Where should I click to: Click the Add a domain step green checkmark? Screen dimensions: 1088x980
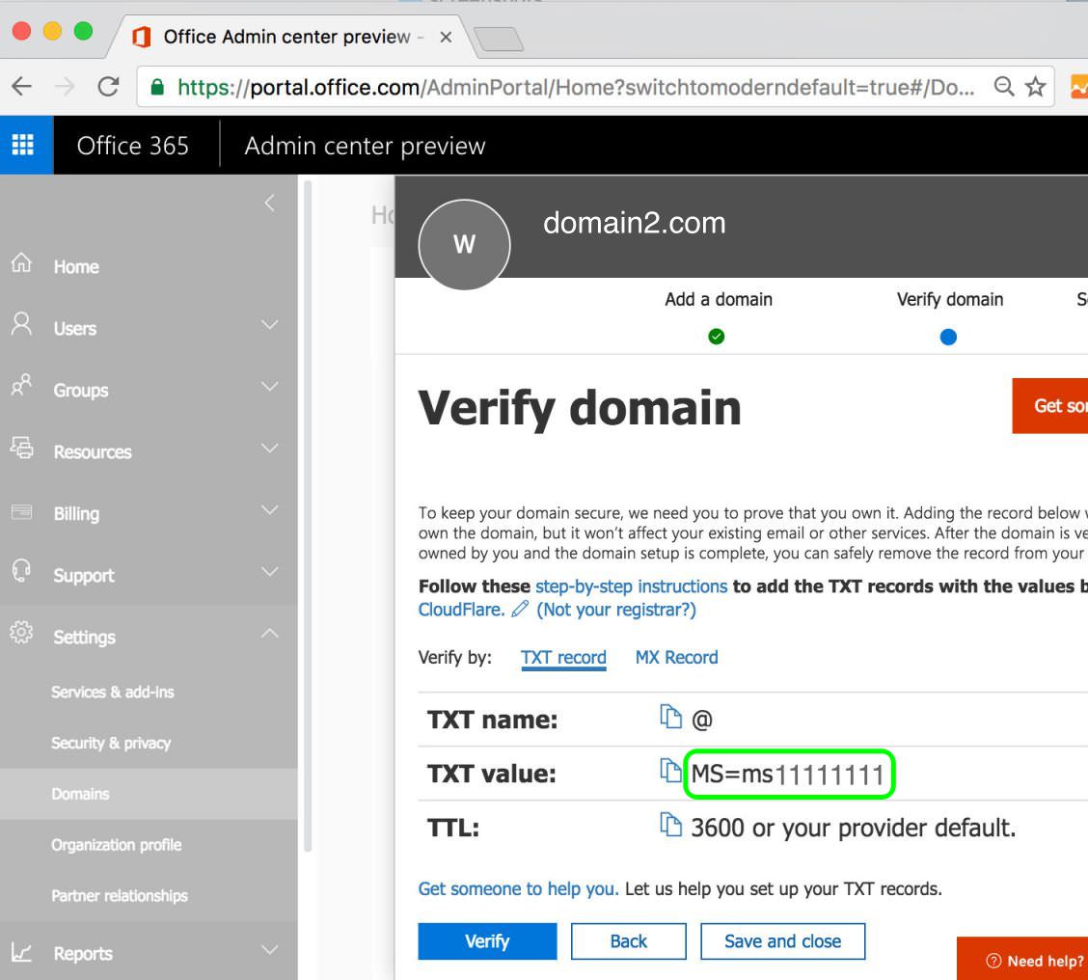pos(717,337)
